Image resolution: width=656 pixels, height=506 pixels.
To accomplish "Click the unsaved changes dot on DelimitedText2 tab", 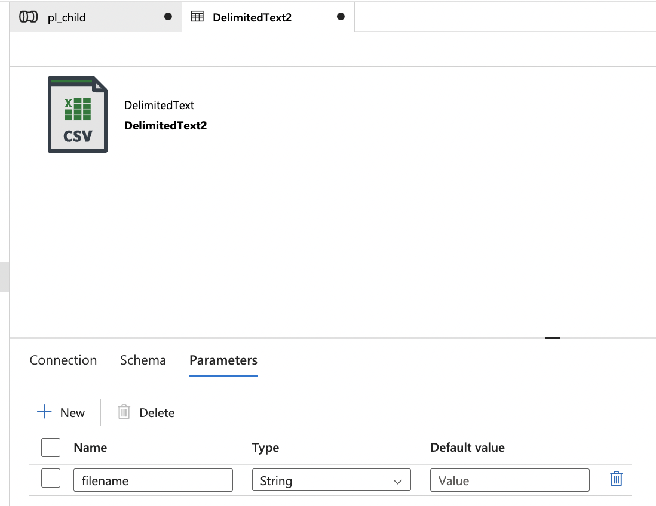I will coord(341,17).
